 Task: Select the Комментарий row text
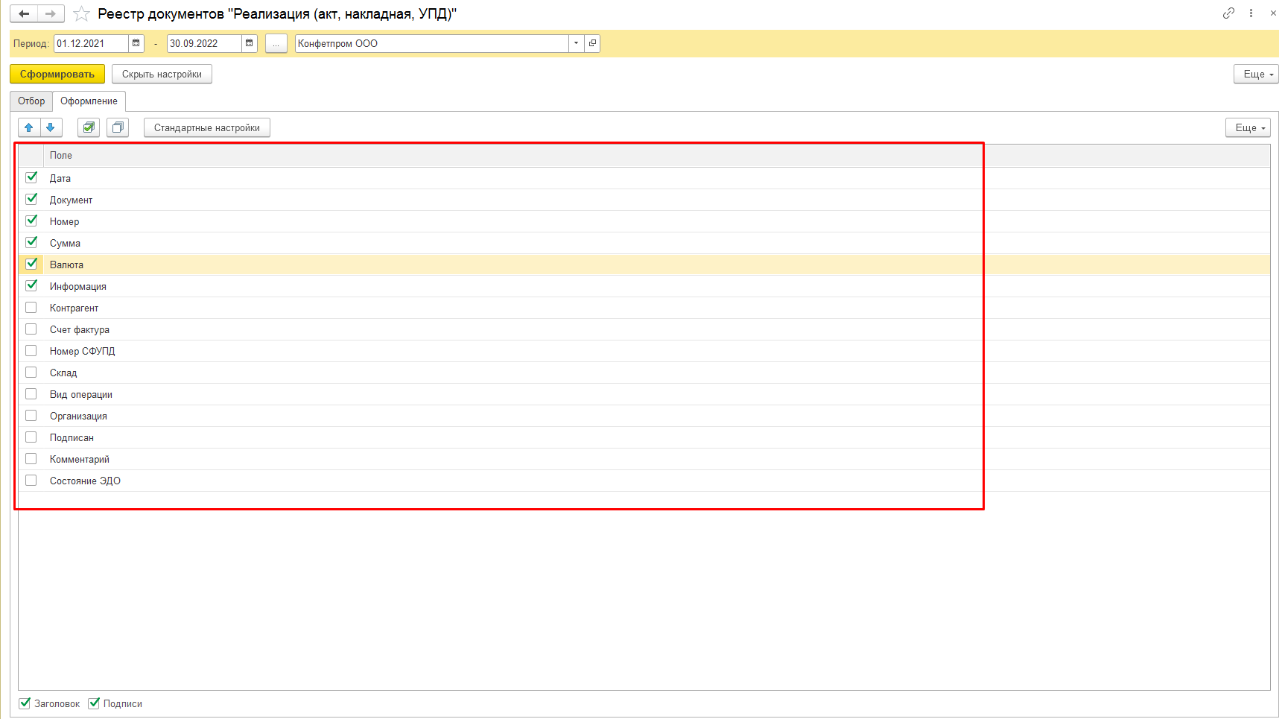tap(80, 459)
